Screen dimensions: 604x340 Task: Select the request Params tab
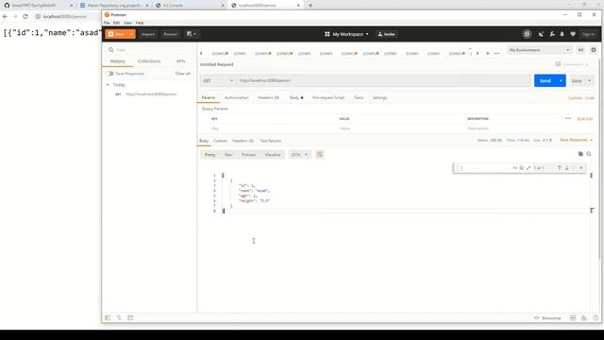(x=209, y=97)
